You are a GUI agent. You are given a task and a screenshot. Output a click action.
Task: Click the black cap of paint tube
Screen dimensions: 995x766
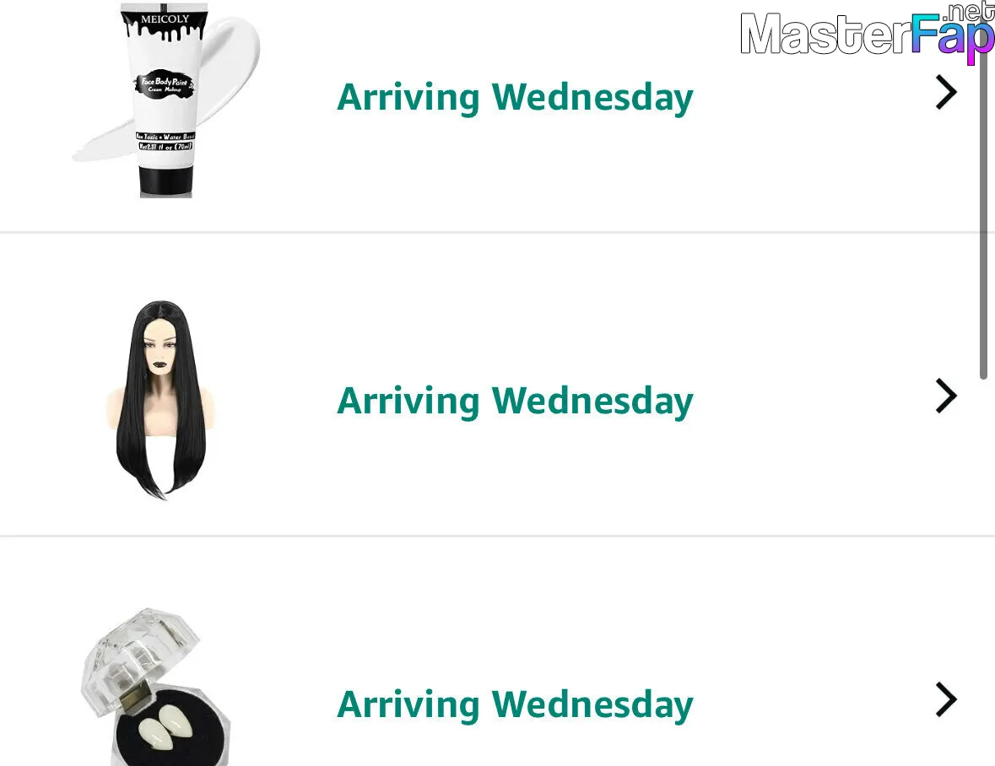tap(165, 181)
